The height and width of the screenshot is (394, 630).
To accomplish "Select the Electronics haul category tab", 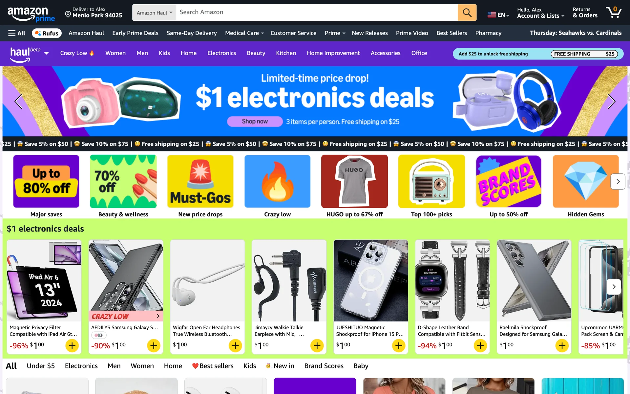I will (x=221, y=53).
